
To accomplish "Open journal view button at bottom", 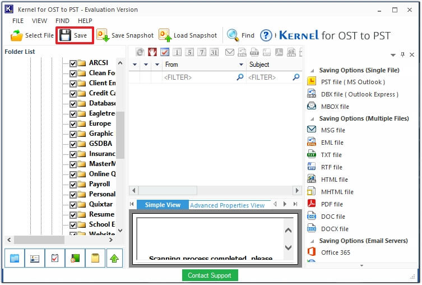I will click(75, 258).
